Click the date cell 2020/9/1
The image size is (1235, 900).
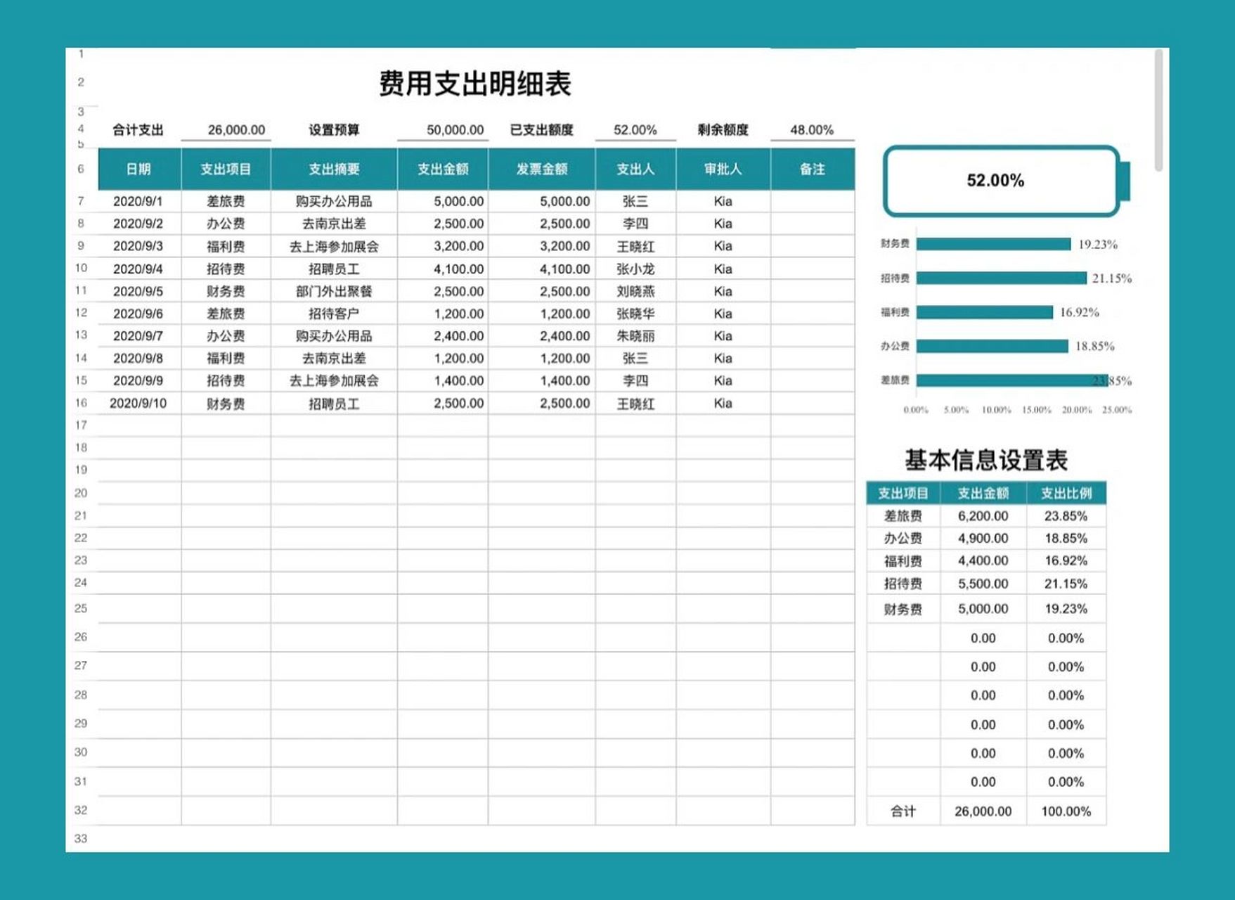(138, 200)
